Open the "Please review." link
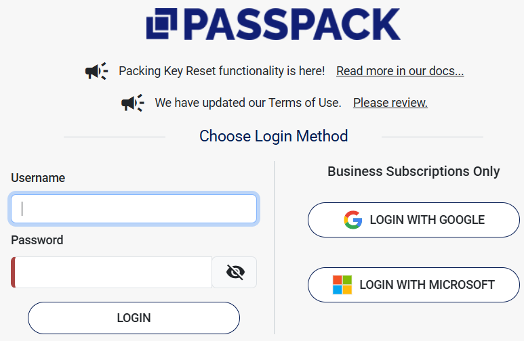The width and height of the screenshot is (524, 341). (390, 103)
